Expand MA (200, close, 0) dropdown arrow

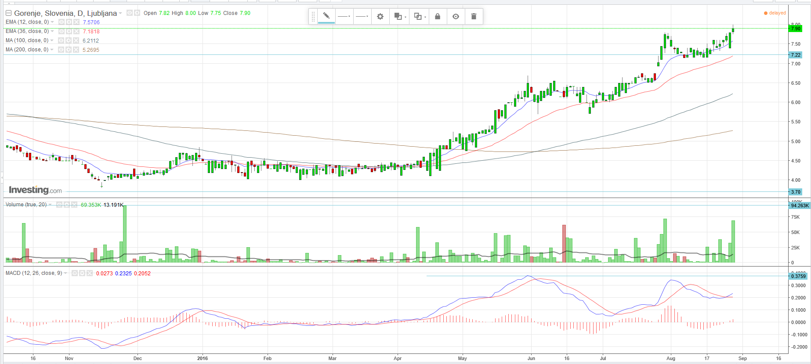52,50
